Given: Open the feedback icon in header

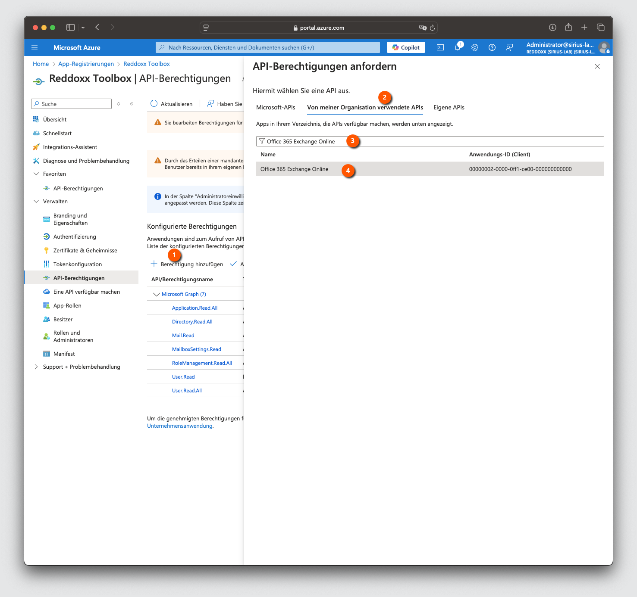Looking at the screenshot, I should click(509, 47).
